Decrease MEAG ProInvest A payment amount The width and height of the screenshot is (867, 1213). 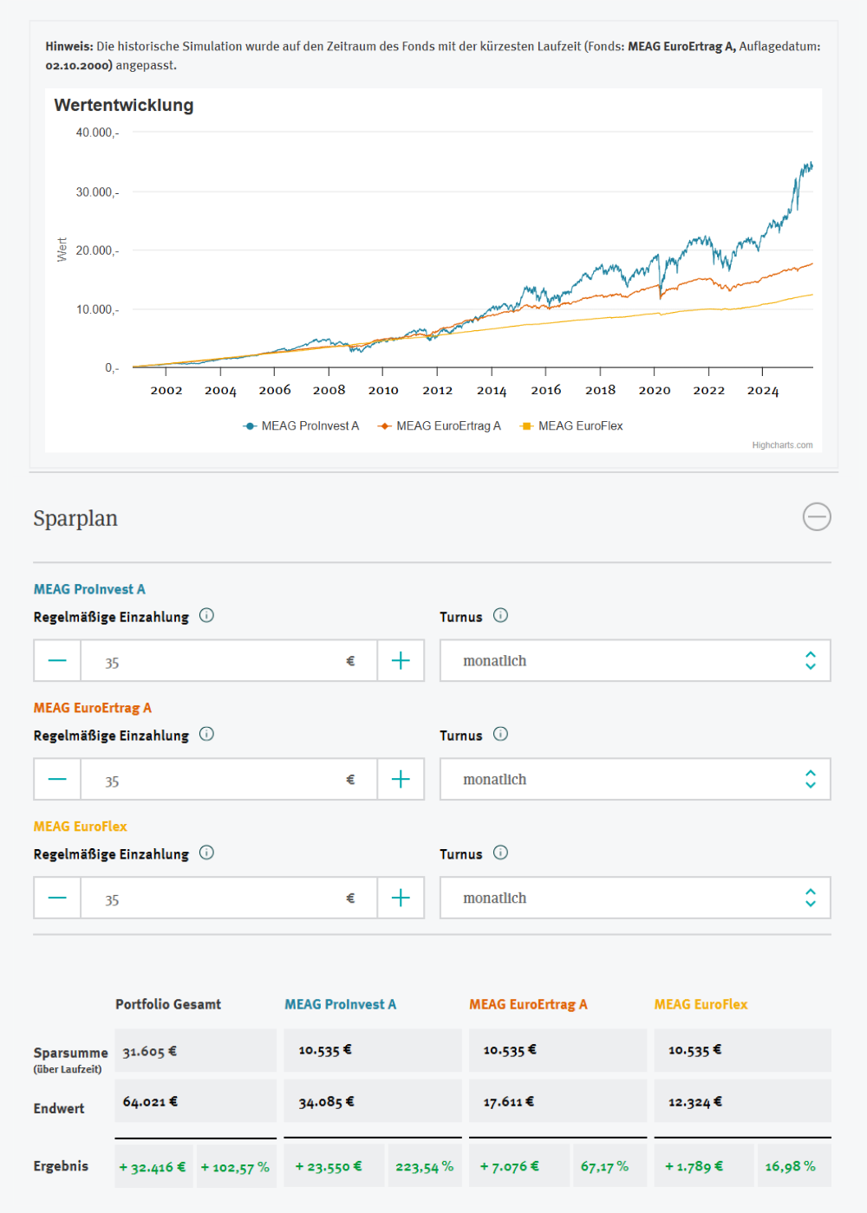(57, 661)
